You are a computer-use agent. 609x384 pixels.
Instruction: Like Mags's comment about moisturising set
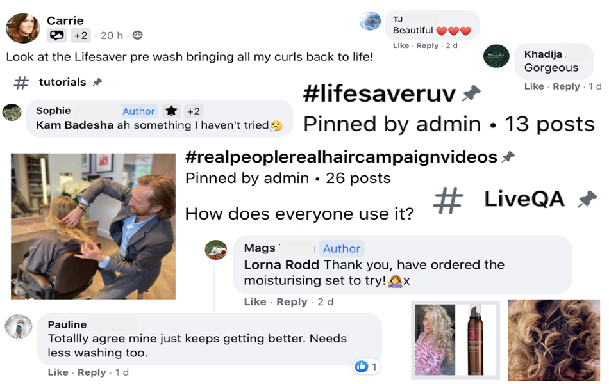point(255,302)
